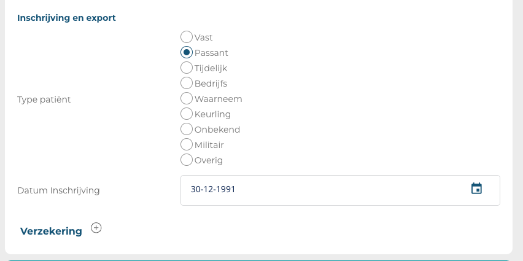The image size is (523, 261).
Task: Choose the Militair radio button circle
Action: tap(187, 145)
